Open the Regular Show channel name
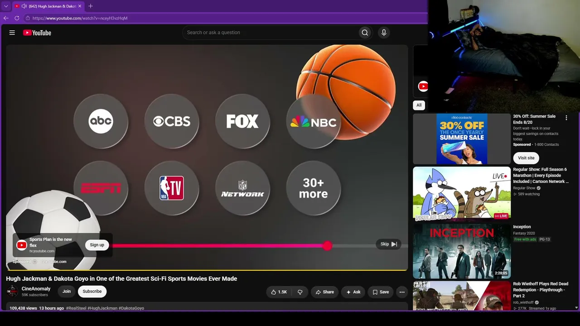Image resolution: width=580 pixels, height=326 pixels. click(x=524, y=188)
